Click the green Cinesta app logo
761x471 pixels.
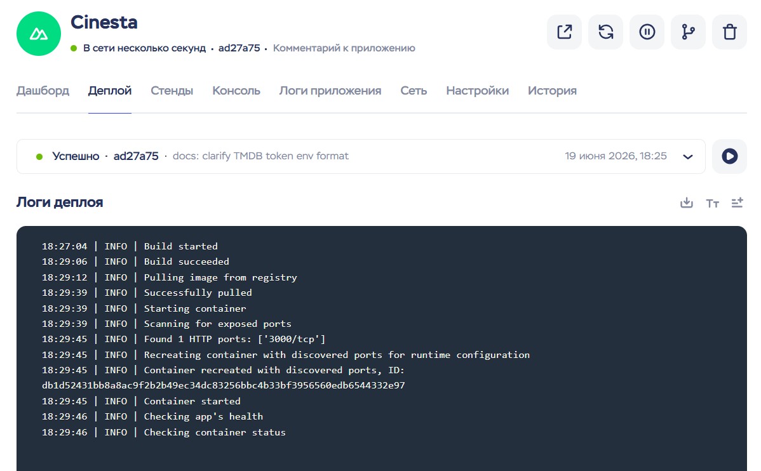coord(39,34)
